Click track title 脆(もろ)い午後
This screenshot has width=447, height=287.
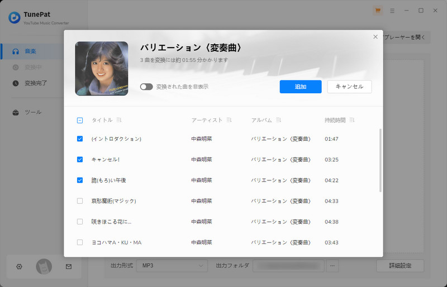pos(108,180)
